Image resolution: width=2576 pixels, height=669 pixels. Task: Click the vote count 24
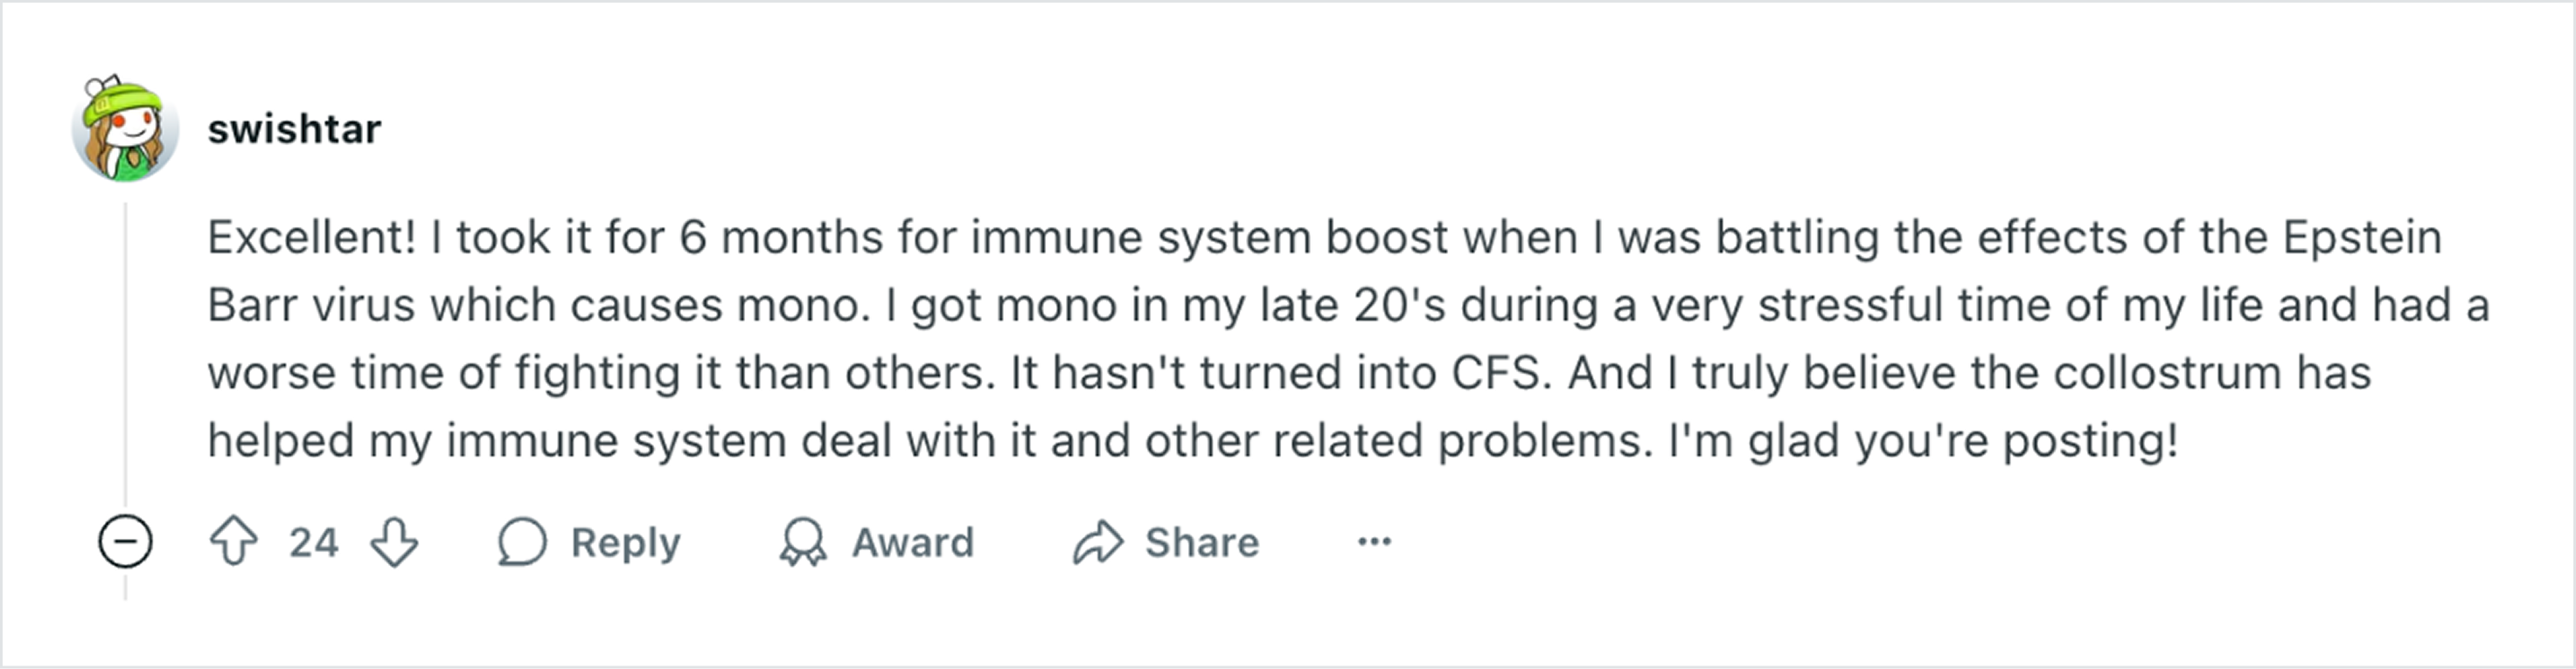[313, 542]
